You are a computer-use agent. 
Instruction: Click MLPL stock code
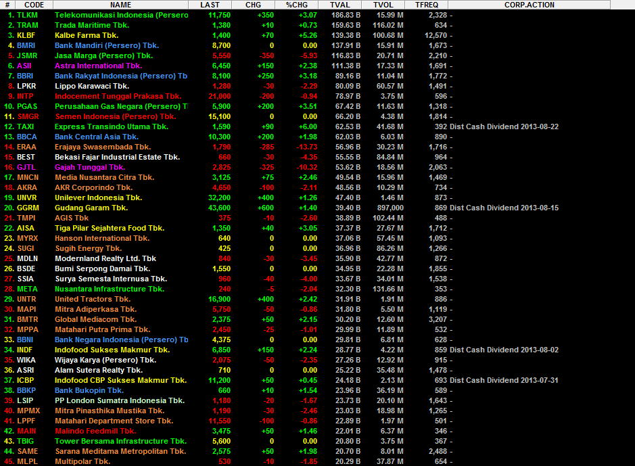pyautogui.click(x=27, y=461)
